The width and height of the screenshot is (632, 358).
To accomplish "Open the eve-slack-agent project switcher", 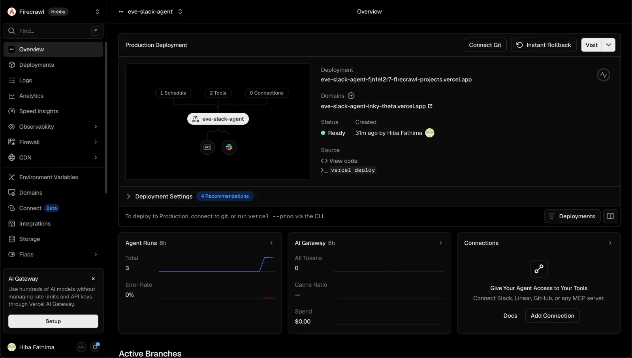I will pos(180,11).
